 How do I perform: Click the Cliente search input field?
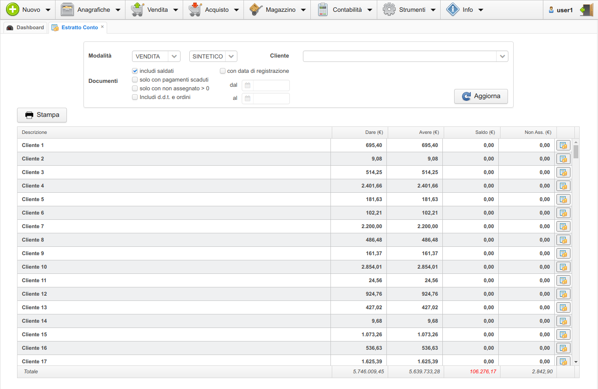pyautogui.click(x=400, y=56)
